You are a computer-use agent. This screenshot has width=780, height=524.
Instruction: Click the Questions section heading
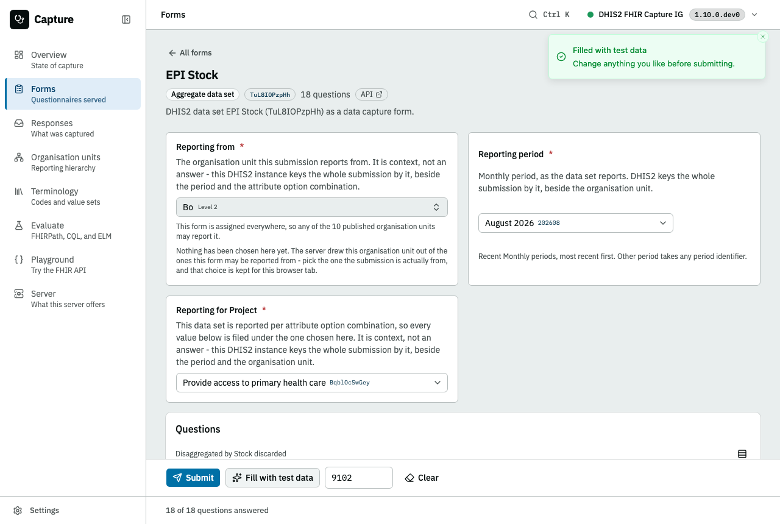coord(198,429)
